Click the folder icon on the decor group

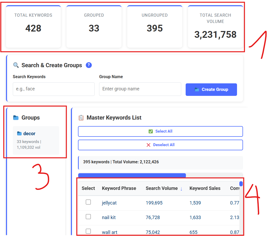(x=19, y=134)
